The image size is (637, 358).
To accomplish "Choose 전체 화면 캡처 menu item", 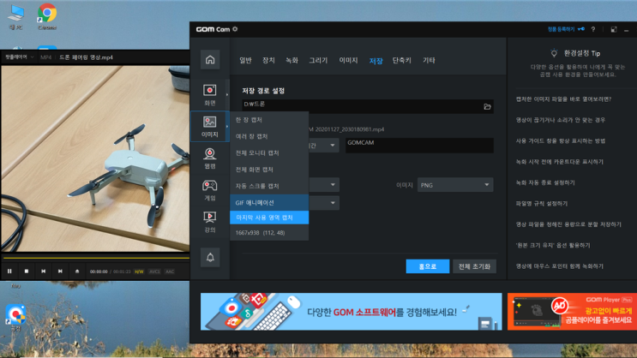I will [269, 170].
